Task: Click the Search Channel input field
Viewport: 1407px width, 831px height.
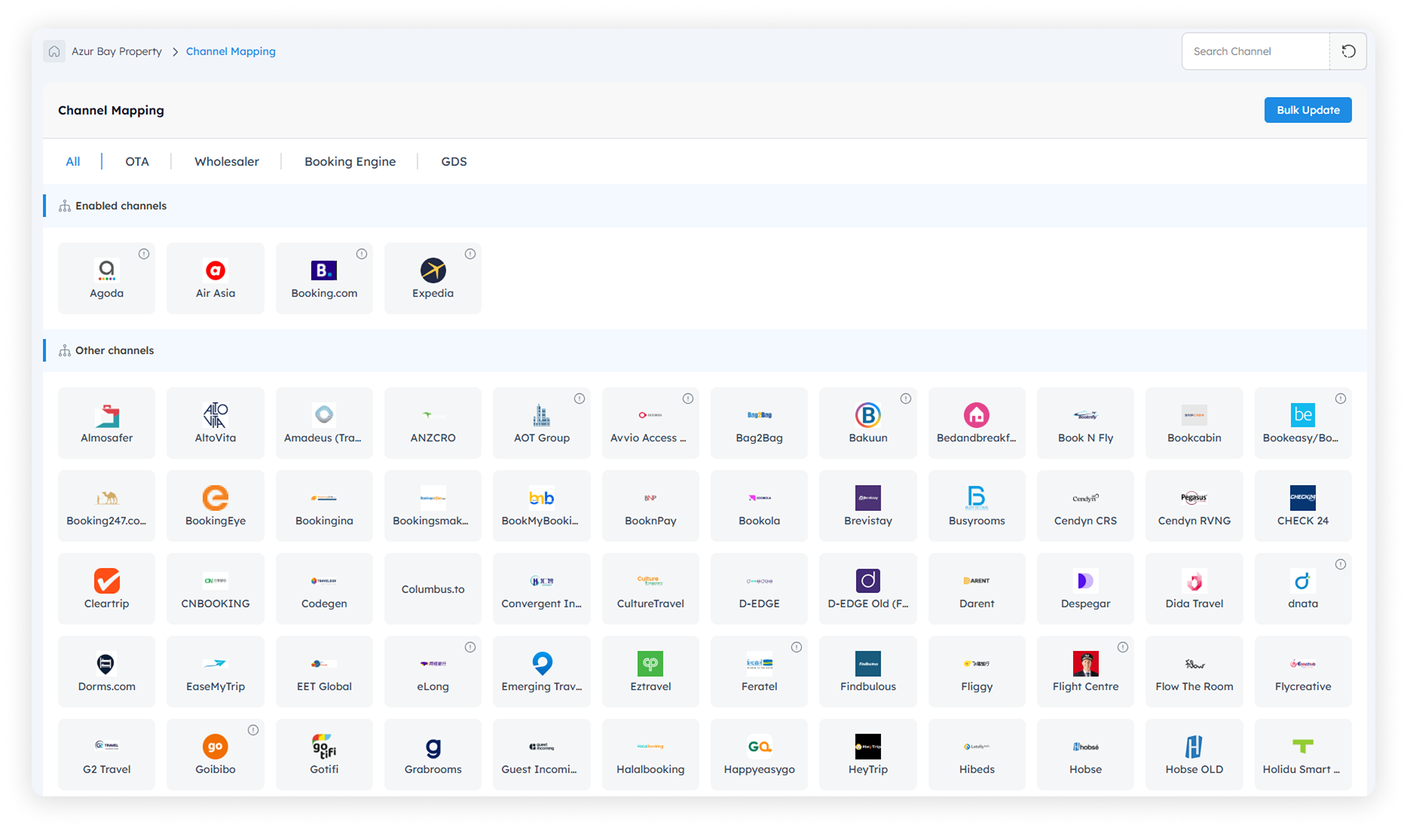Action: (1256, 51)
